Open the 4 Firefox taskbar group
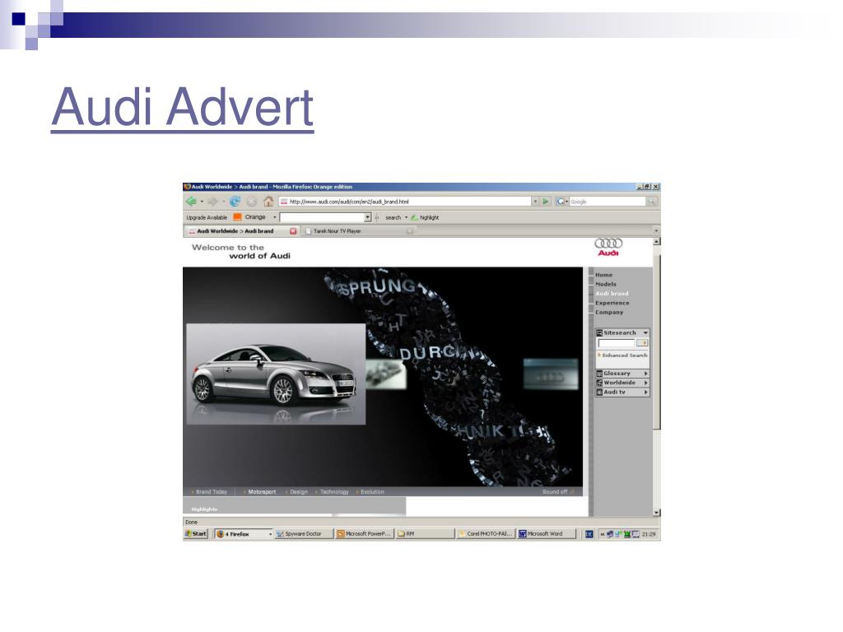843x632 pixels. 244,533
